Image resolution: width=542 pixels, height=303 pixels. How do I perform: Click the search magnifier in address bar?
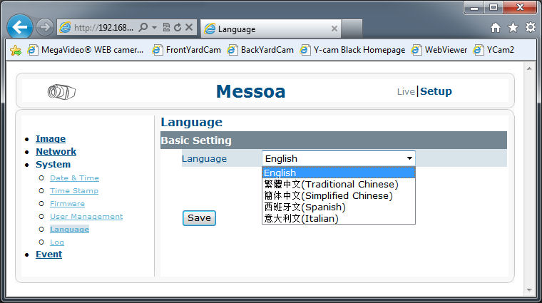(x=143, y=27)
